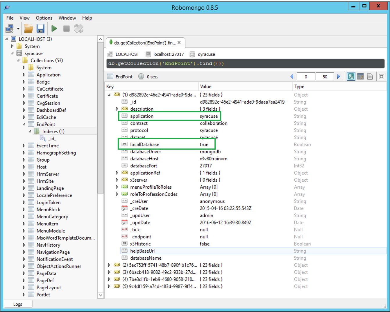Open the File menu
The width and height of the screenshot is (390, 312).
click(10, 18)
